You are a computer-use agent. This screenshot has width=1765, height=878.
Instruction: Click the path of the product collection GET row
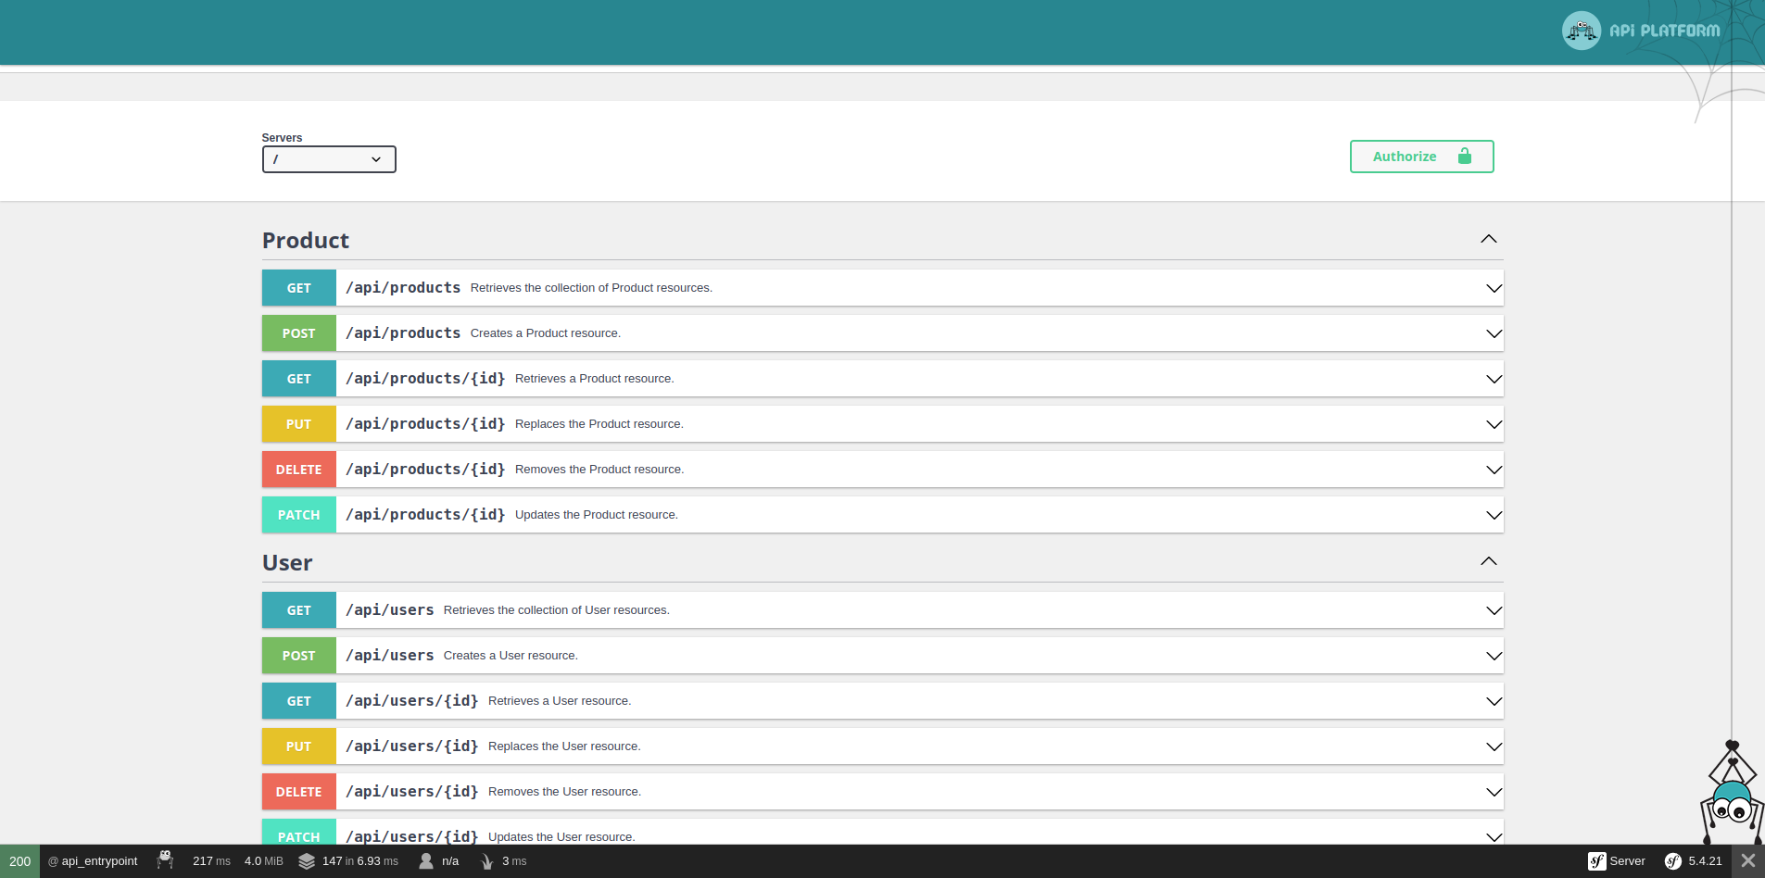click(x=403, y=288)
